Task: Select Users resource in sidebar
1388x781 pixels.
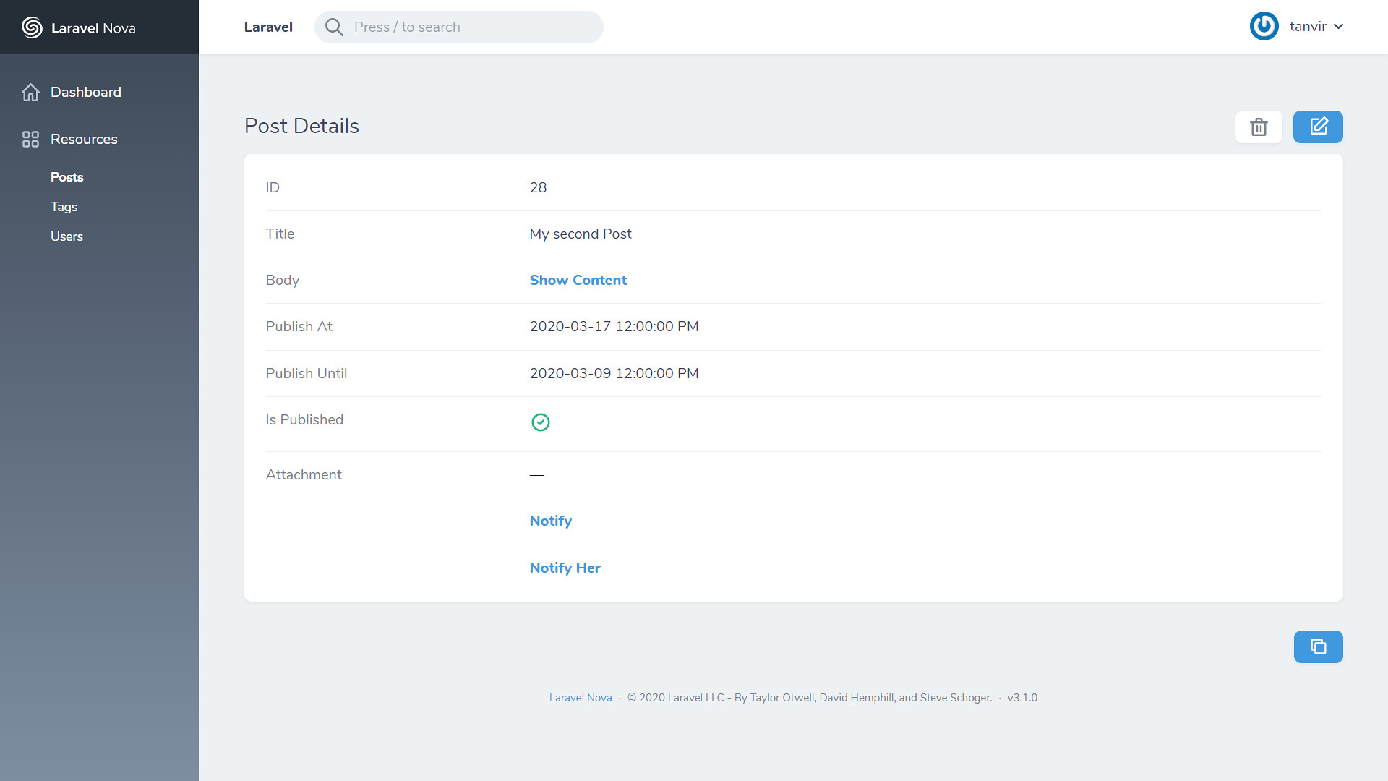Action: click(66, 236)
